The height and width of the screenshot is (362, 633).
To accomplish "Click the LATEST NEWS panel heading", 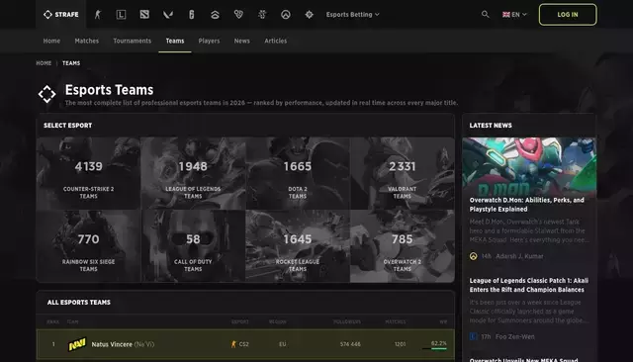I will pos(491,126).
